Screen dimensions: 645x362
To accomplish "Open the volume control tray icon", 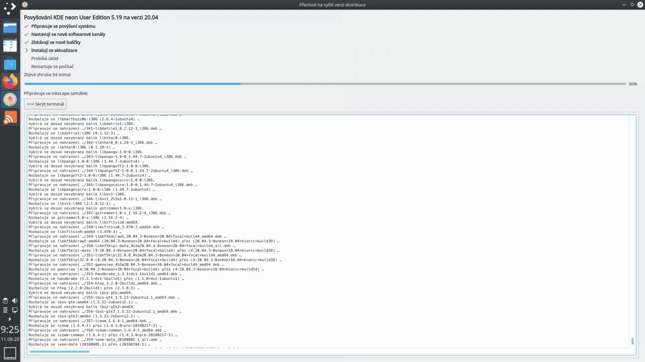I will click(15, 300).
